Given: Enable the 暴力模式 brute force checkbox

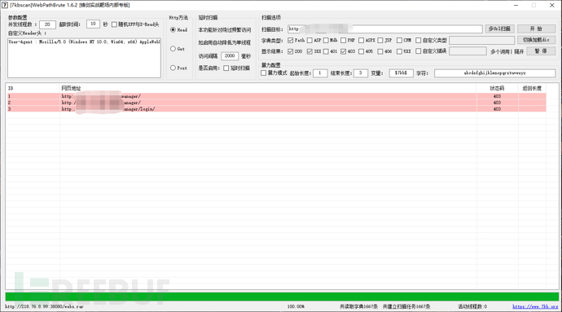Looking at the screenshot, I should [263, 73].
